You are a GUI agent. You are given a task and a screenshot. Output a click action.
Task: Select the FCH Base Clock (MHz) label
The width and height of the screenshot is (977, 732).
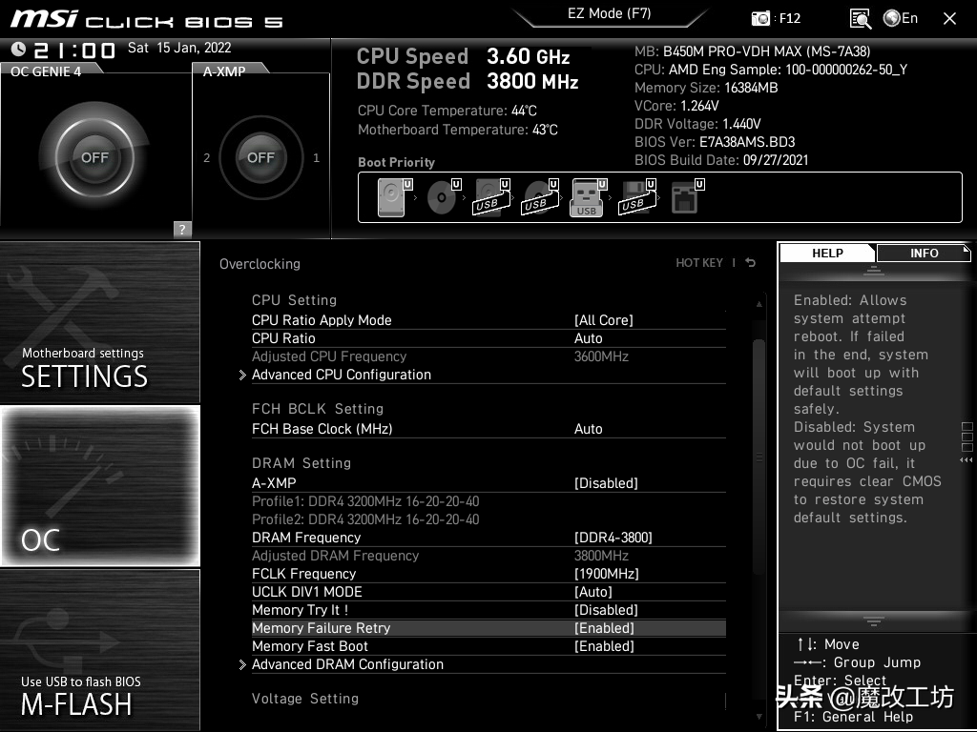pyautogui.click(x=322, y=429)
